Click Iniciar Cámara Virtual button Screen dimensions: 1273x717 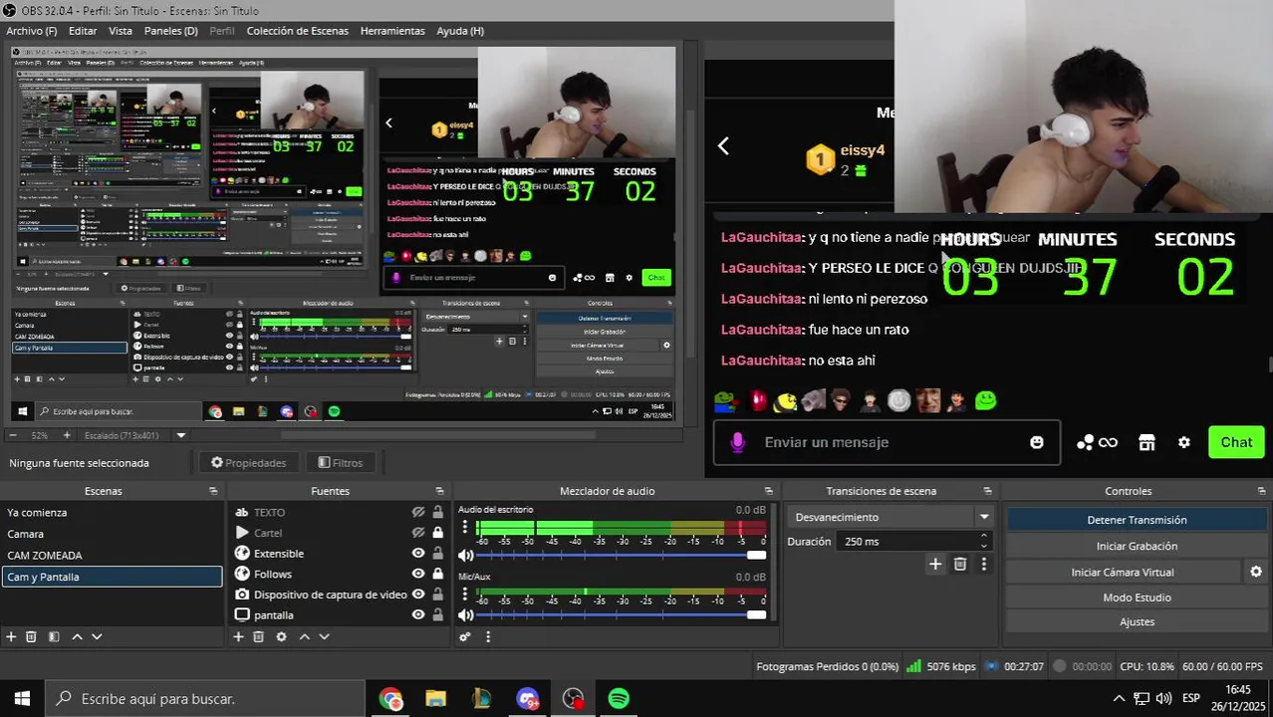tap(1123, 572)
